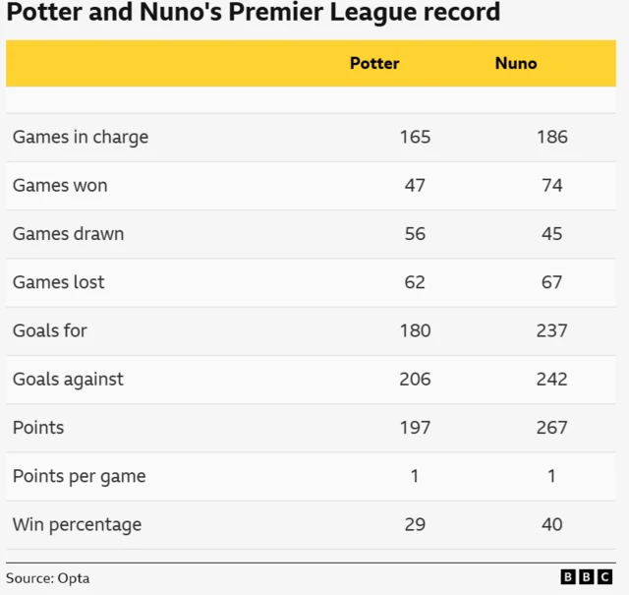Select the Potter column header
Image resolution: width=629 pixels, height=595 pixels.
(x=374, y=63)
